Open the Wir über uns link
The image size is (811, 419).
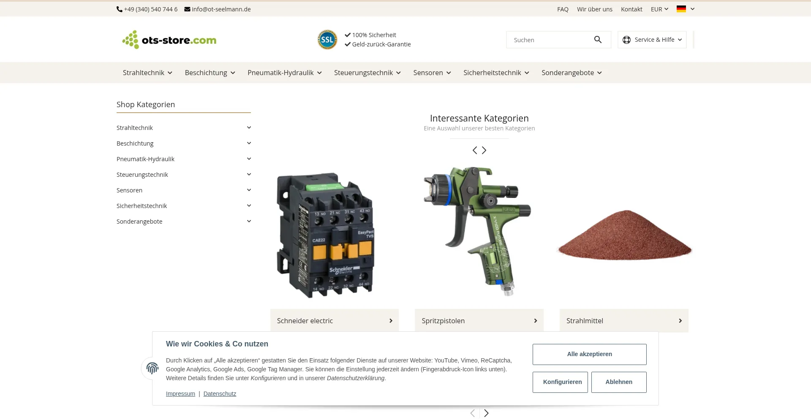(595, 9)
